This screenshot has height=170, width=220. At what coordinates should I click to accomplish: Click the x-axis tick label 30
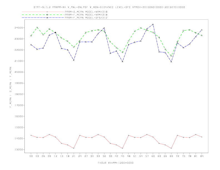[92, 156]
